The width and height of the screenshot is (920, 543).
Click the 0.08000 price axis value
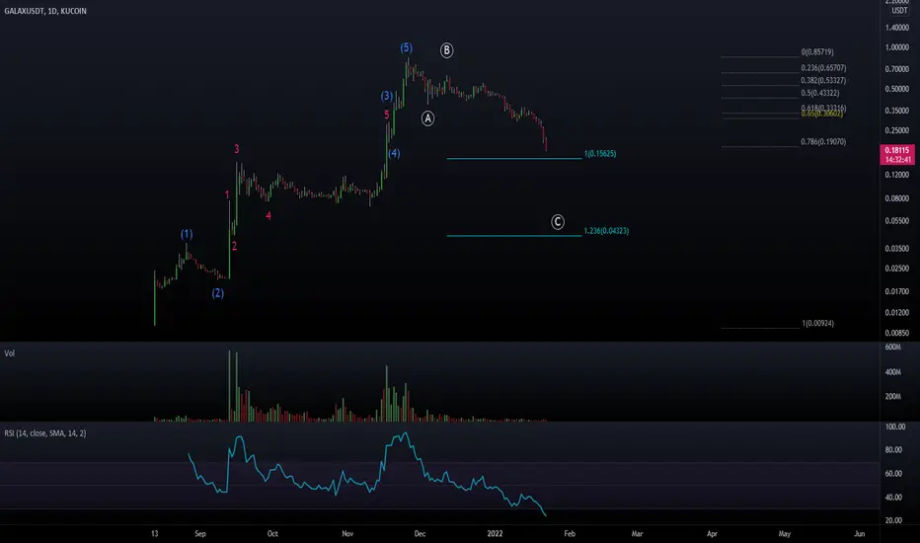coord(896,198)
